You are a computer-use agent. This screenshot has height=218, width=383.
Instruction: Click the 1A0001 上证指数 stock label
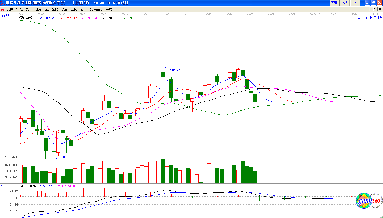click(369, 18)
